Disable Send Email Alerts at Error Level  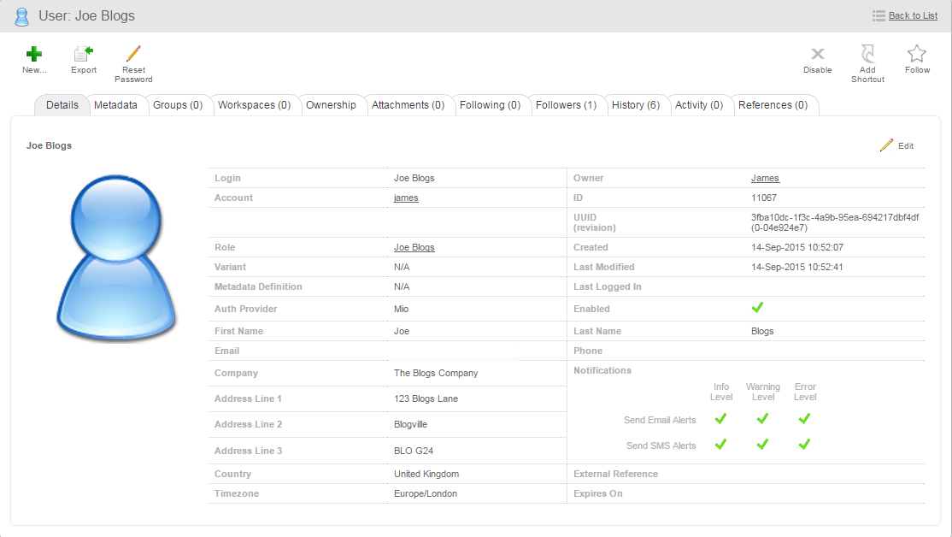804,419
